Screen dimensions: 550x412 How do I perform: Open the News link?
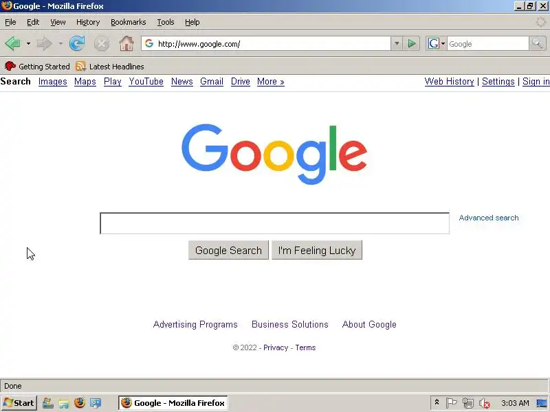tap(182, 81)
